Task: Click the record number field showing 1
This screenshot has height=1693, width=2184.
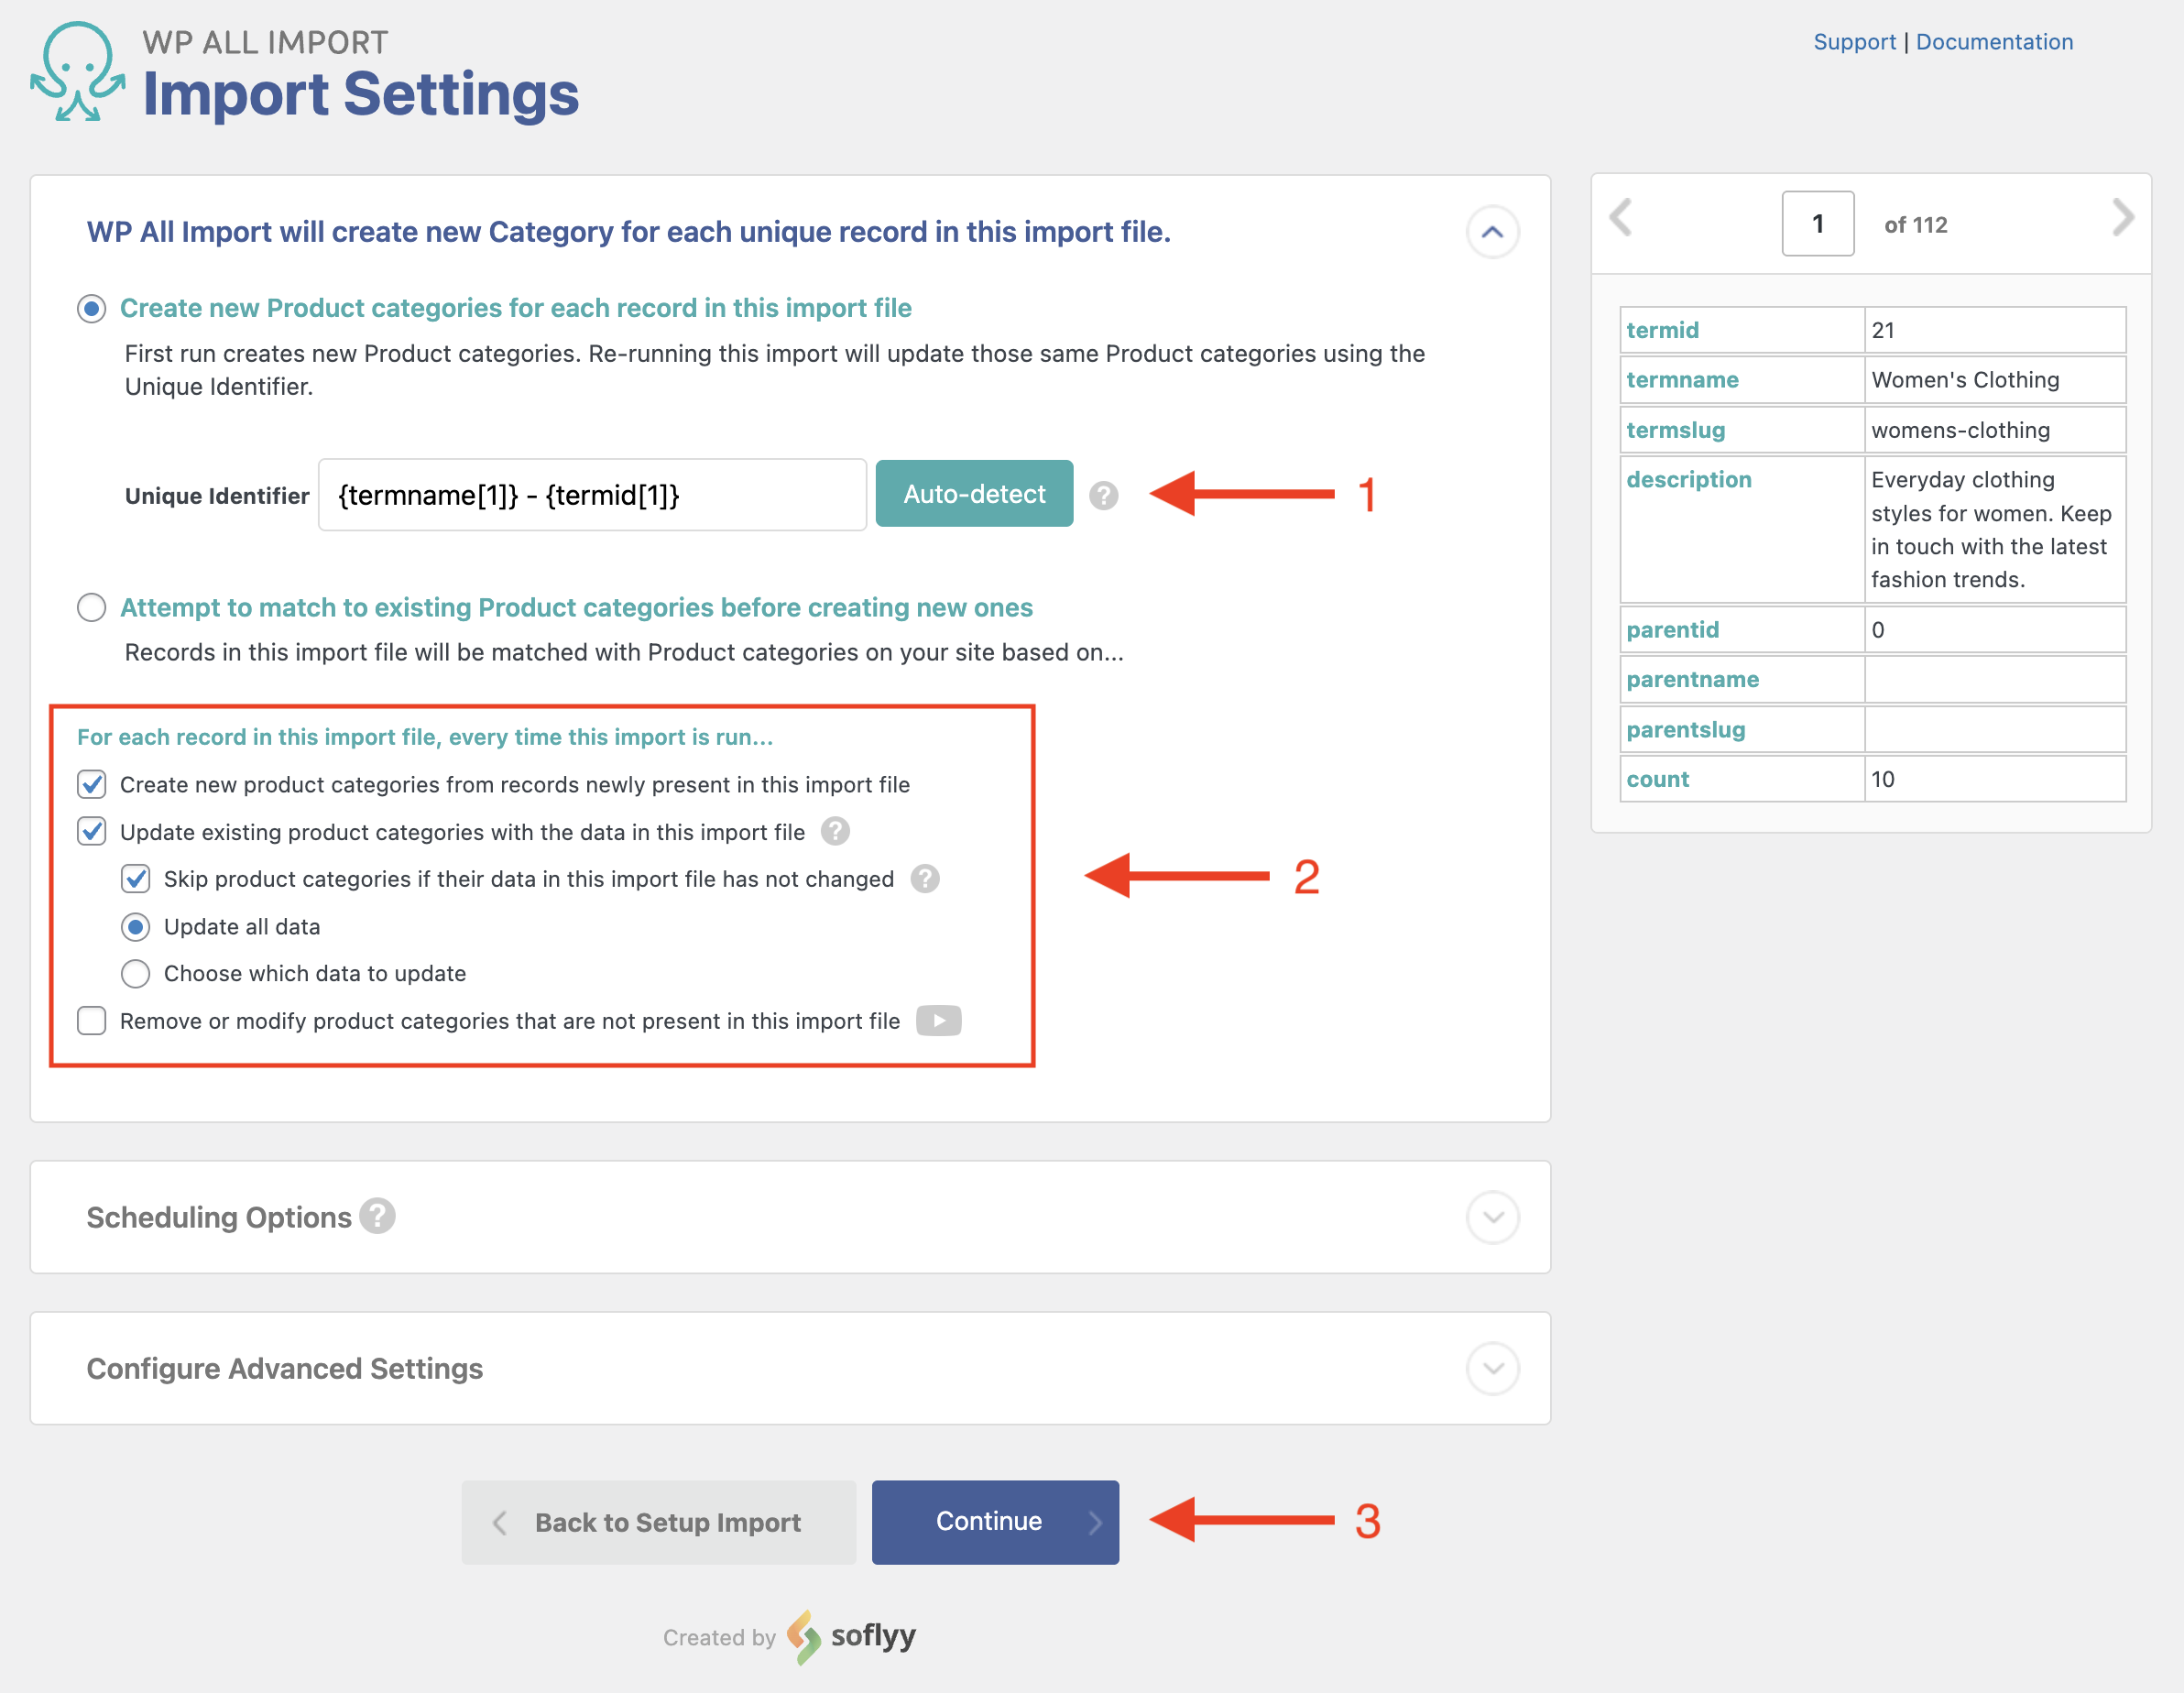Action: (x=1817, y=224)
